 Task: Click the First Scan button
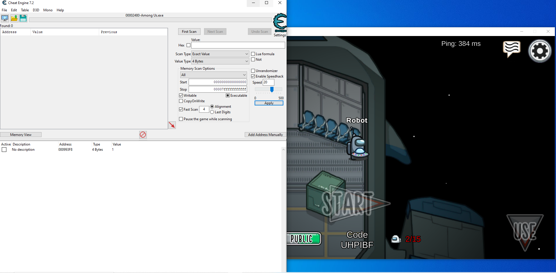click(x=189, y=31)
